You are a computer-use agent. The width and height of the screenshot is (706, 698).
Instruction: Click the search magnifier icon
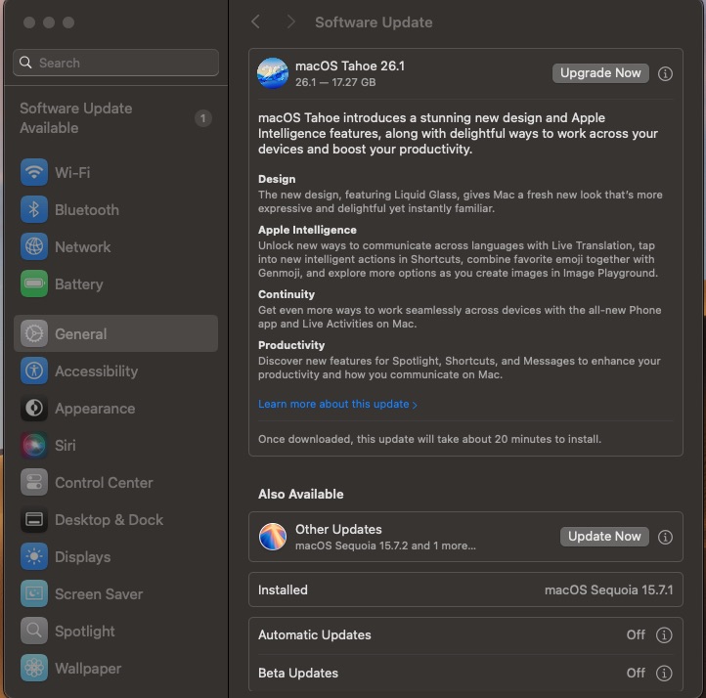point(26,63)
